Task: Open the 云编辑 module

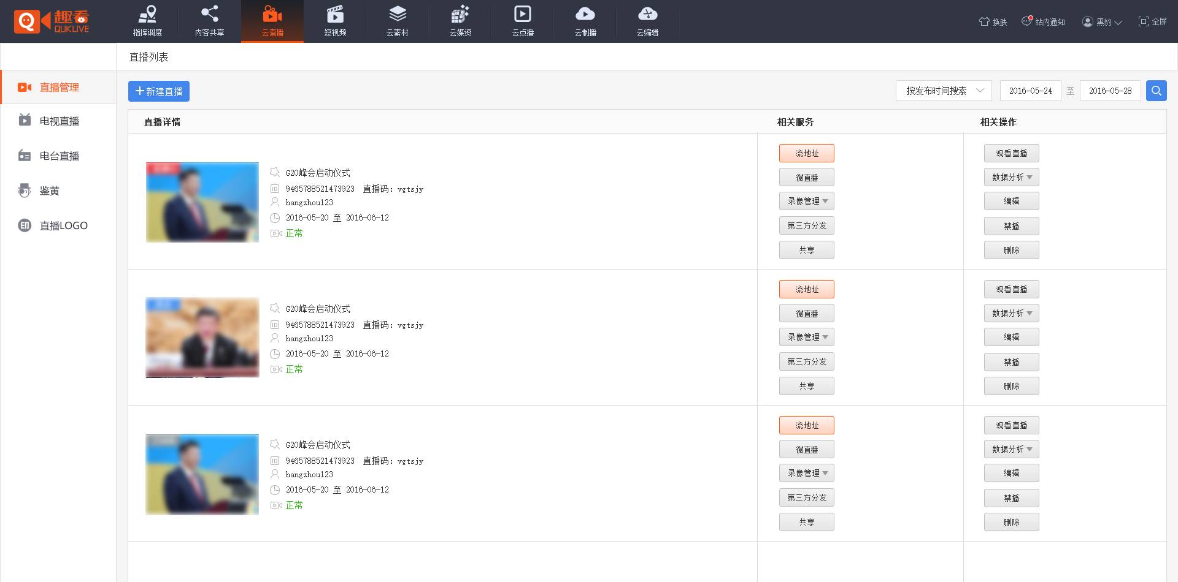Action: point(647,21)
